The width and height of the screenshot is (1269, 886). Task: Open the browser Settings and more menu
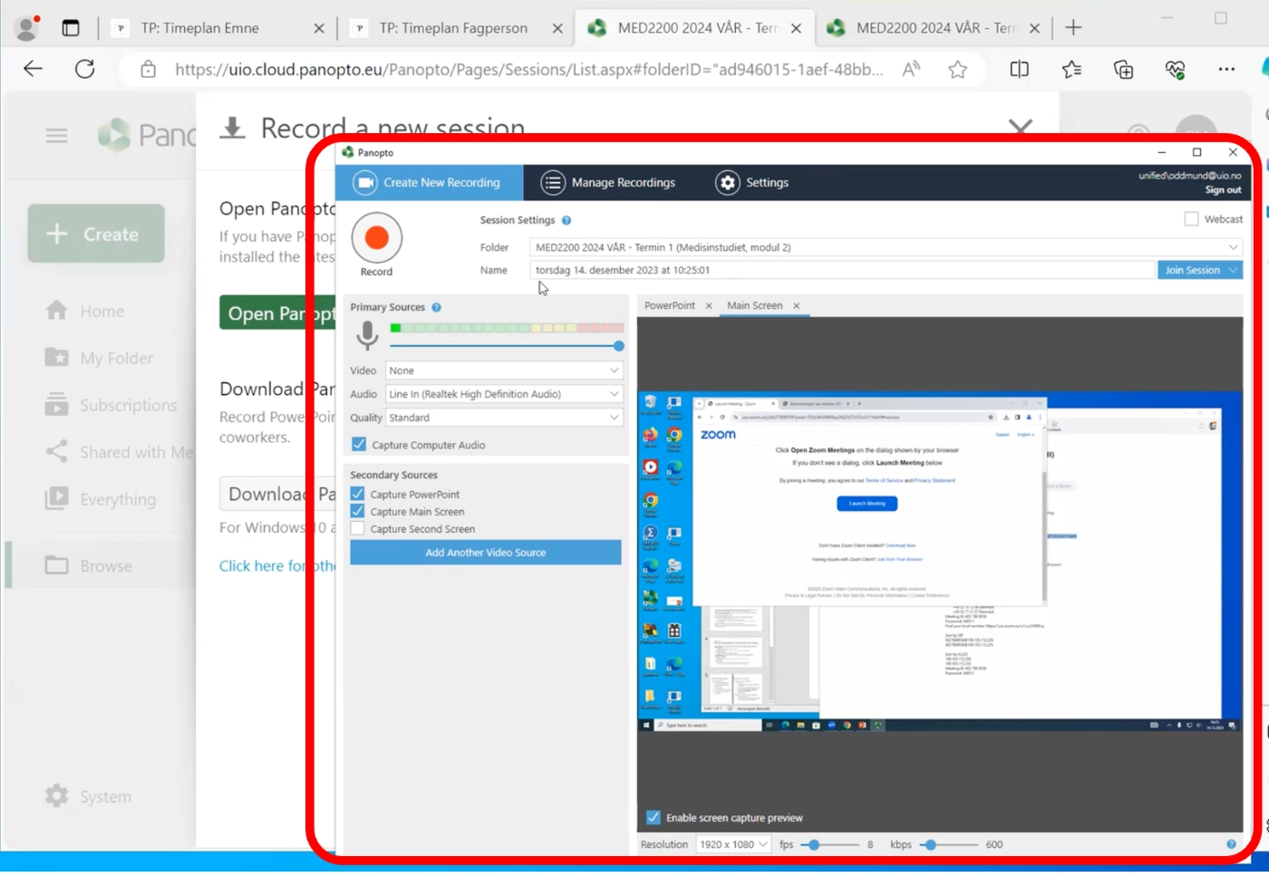[x=1226, y=70]
